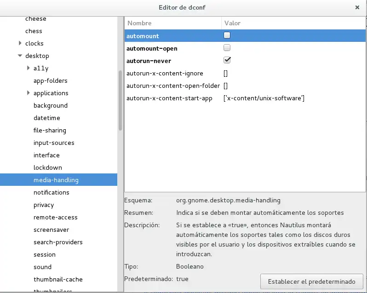Sort keys by the Nombre column header
Screen dimensions: 367x293
(x=173, y=23)
